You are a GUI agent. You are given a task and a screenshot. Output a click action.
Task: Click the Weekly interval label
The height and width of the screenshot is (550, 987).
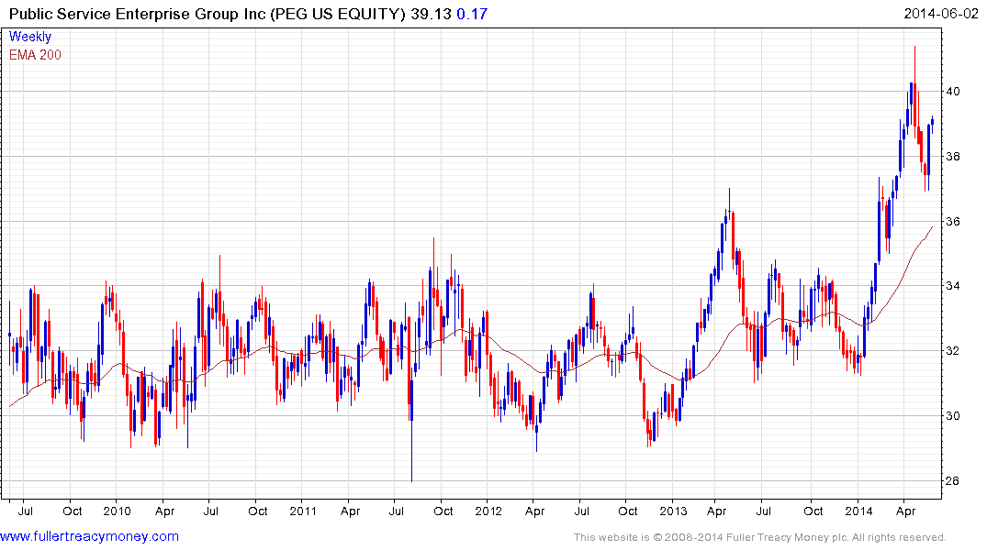pyautogui.click(x=29, y=37)
